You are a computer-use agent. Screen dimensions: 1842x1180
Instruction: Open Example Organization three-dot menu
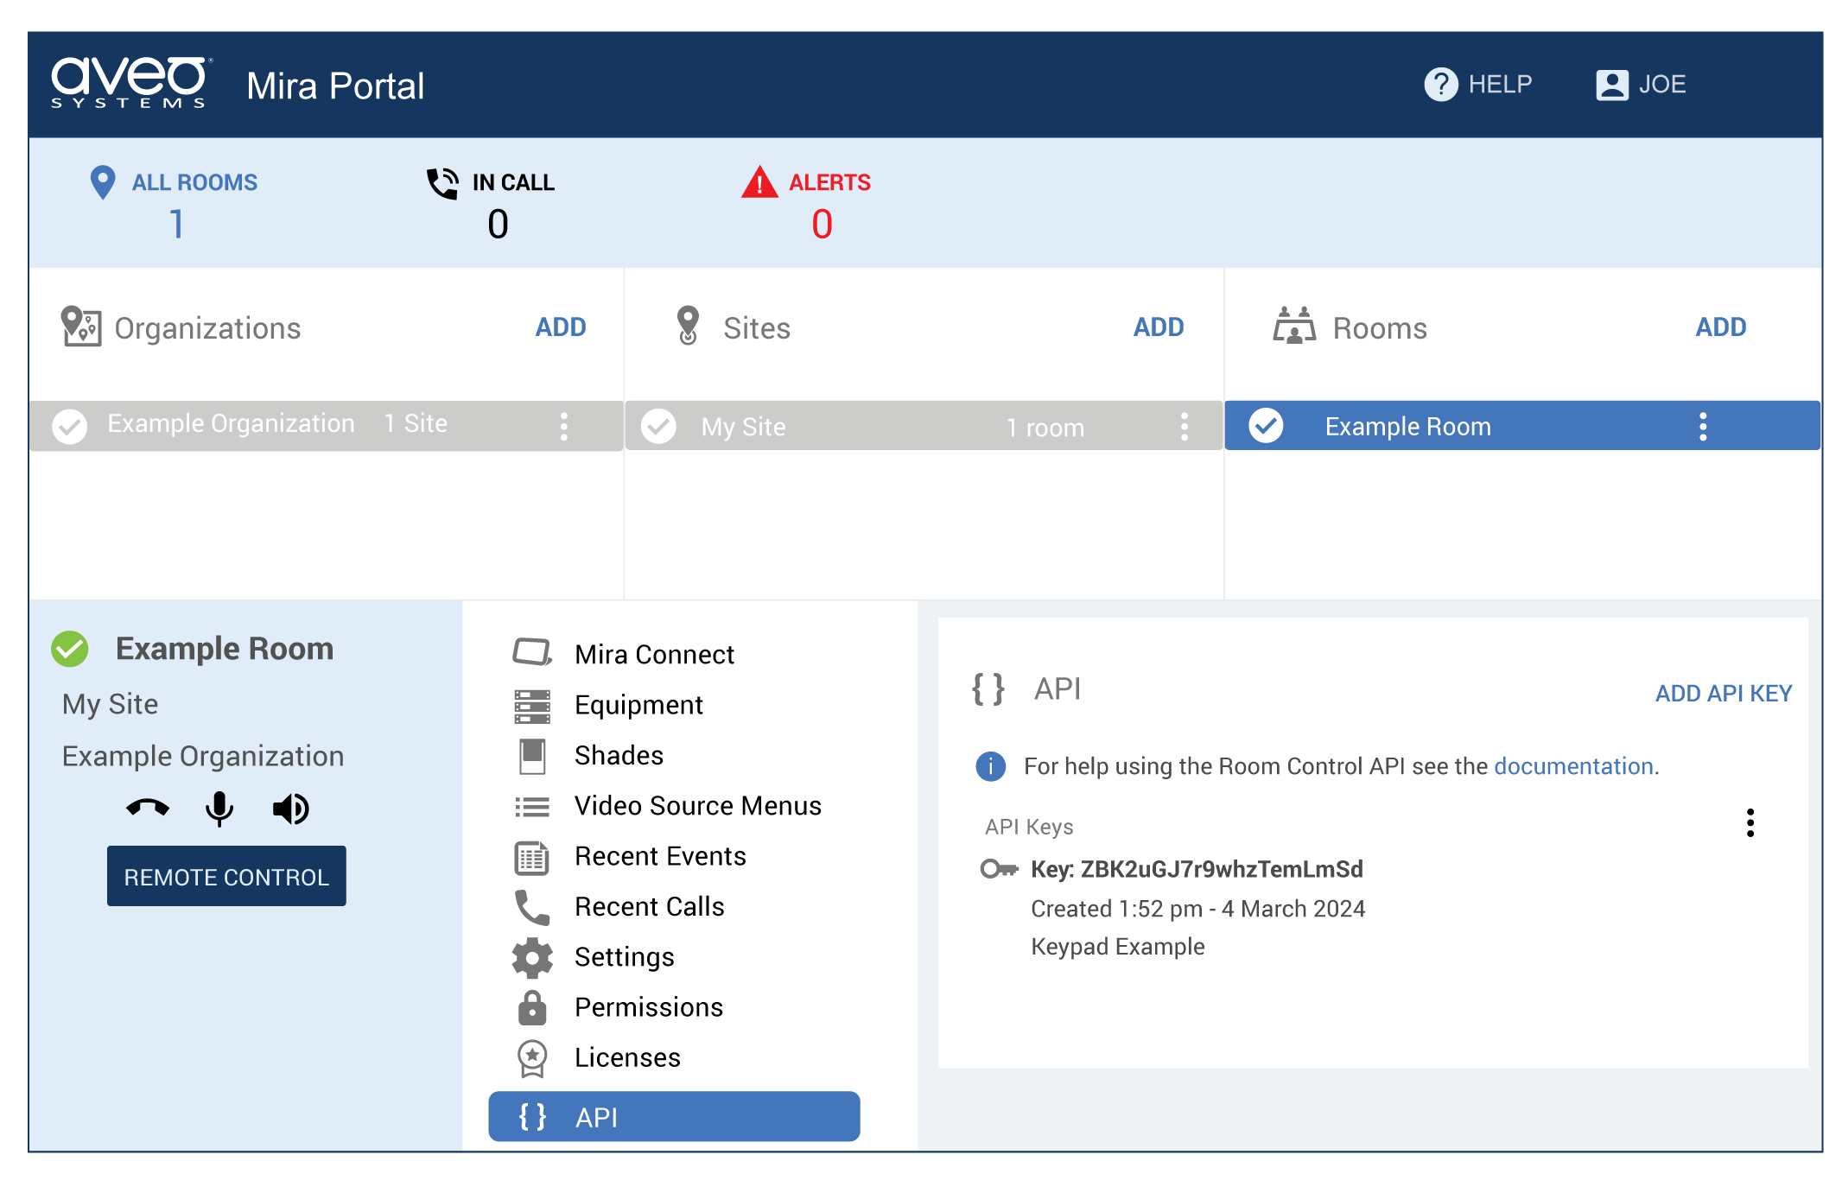pyautogui.click(x=564, y=426)
